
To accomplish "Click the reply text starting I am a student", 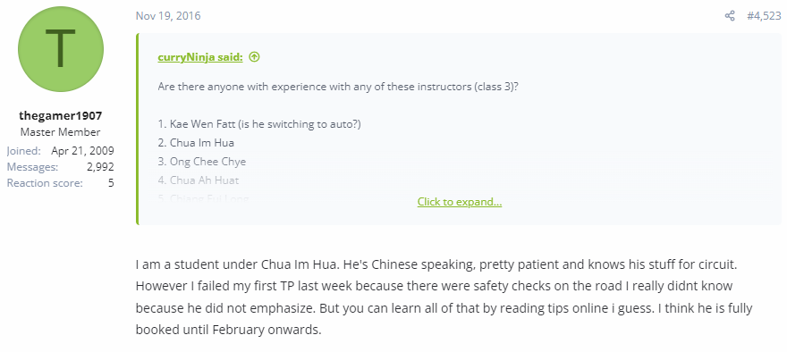I will [x=444, y=298].
